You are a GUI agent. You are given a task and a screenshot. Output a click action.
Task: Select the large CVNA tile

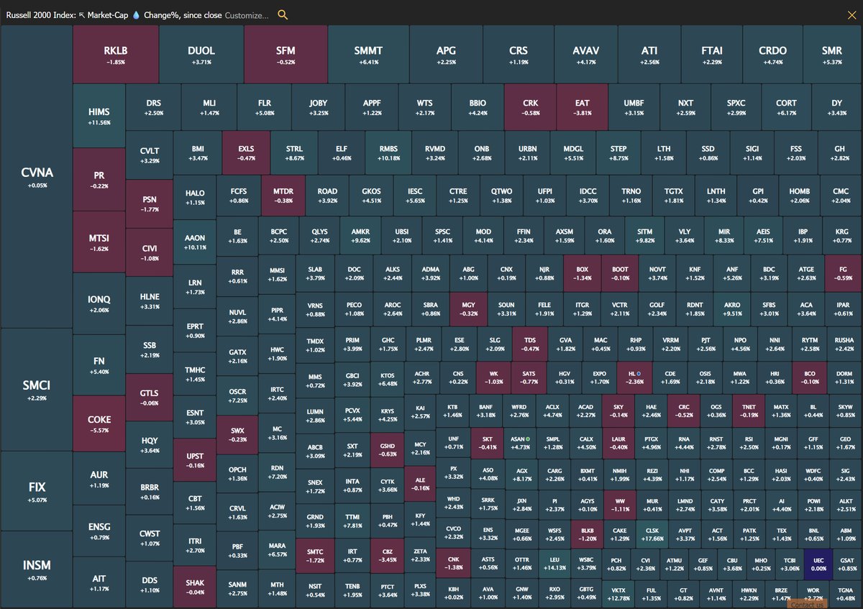37,177
